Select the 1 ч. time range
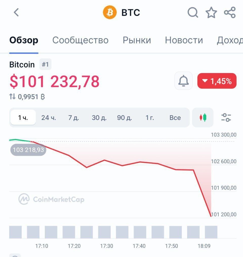The image size is (243, 257). [x=23, y=118]
